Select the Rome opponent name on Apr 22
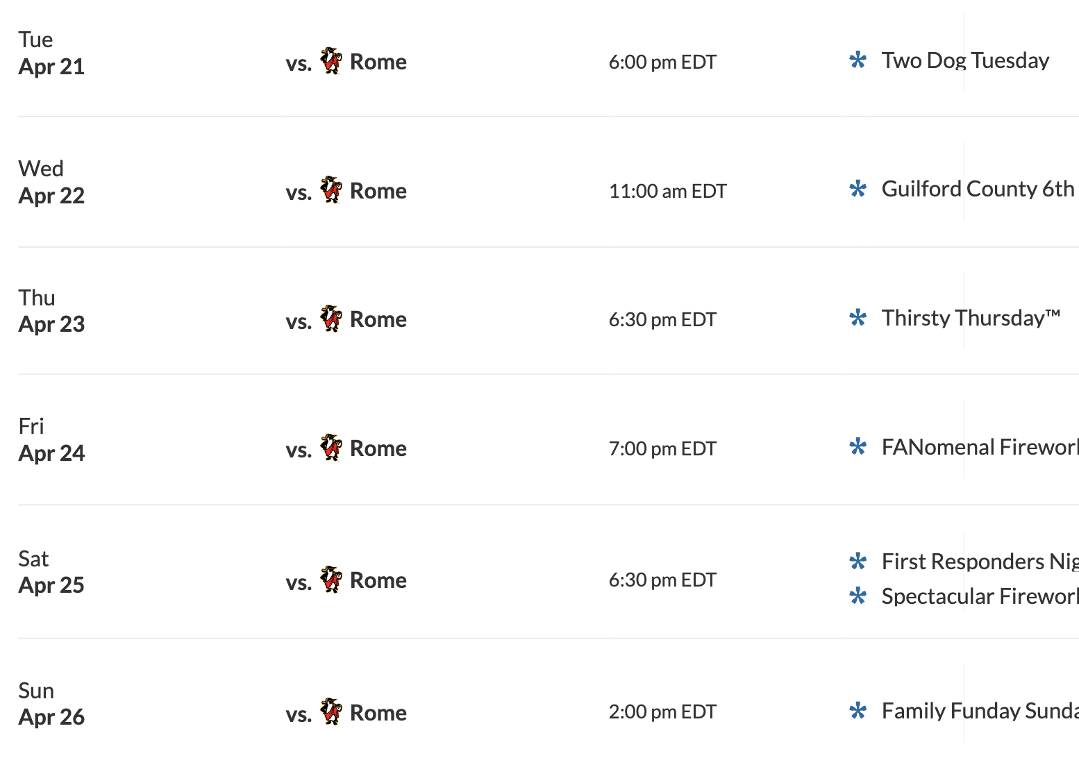The width and height of the screenshot is (1079, 758). [x=378, y=191]
